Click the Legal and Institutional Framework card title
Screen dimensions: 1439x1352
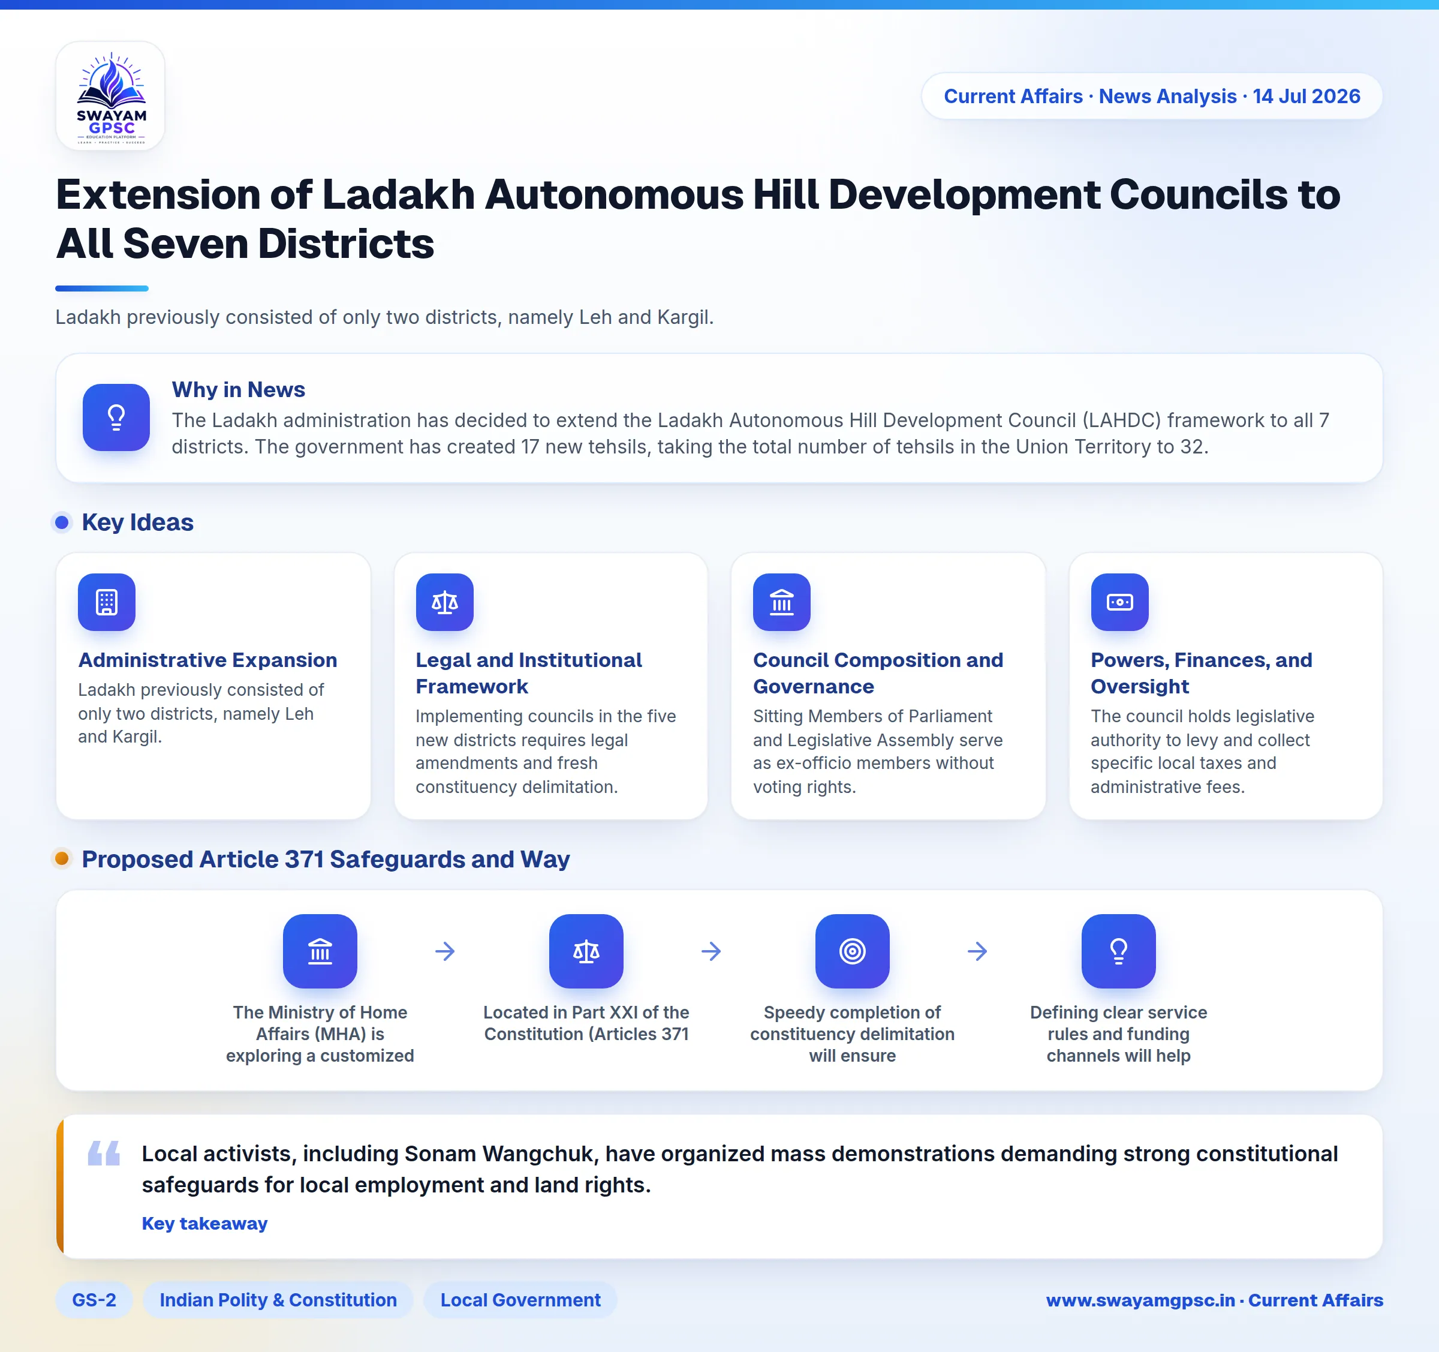pos(528,673)
